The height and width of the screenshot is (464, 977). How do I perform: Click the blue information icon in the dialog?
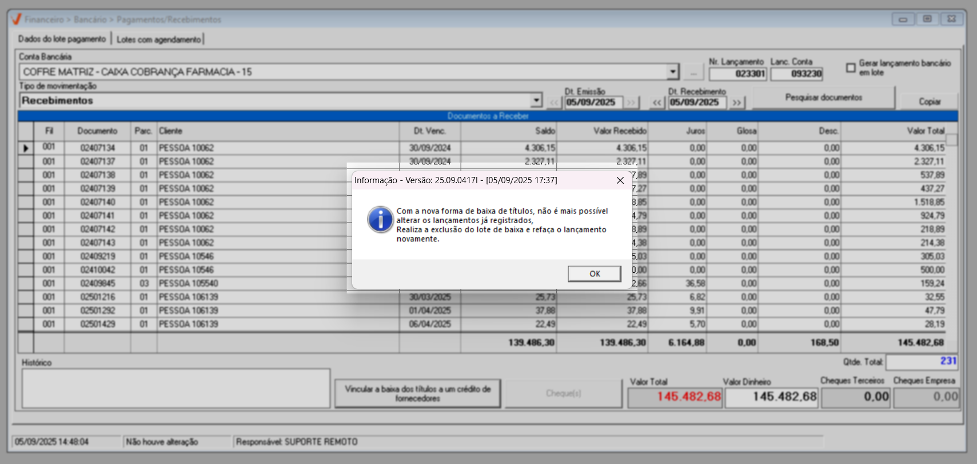(x=380, y=220)
